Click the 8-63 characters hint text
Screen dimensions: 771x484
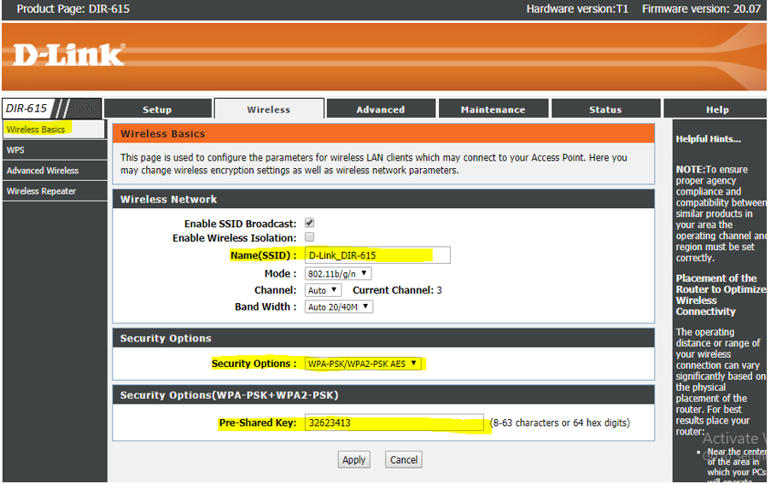coord(560,423)
